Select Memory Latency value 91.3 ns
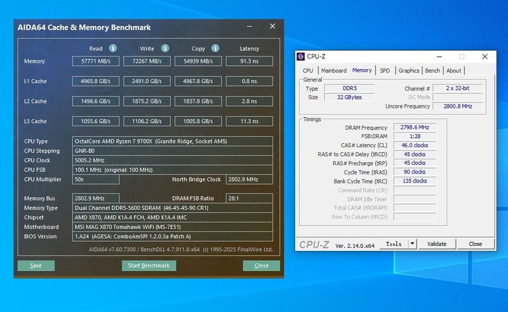 [x=249, y=61]
